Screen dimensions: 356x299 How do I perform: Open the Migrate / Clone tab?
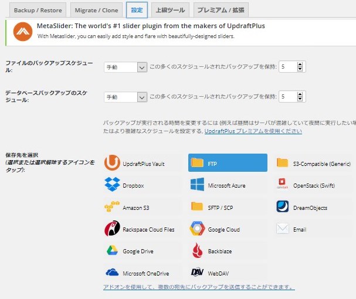coord(97,10)
